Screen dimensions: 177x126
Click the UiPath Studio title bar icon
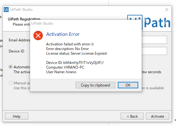[x=6, y=10]
